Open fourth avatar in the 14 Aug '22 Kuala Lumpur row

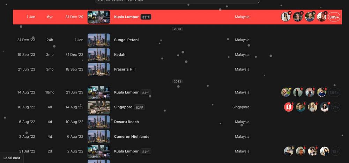(x=322, y=92)
